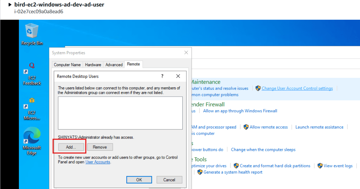
Task: Click the shield icon beside Create and format hard disk partitions
Action: point(236,166)
